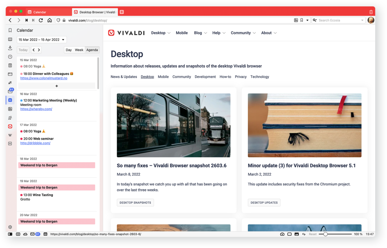The image size is (387, 248).
Task: Open the History panel
Action: [x=10, y=57]
